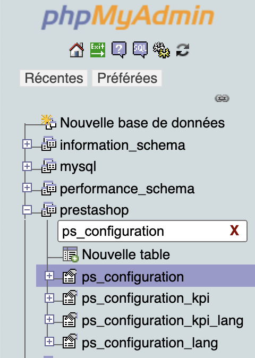Screen dimensions: 255x358
Task: Clear the table filter with X
Action: (234, 231)
